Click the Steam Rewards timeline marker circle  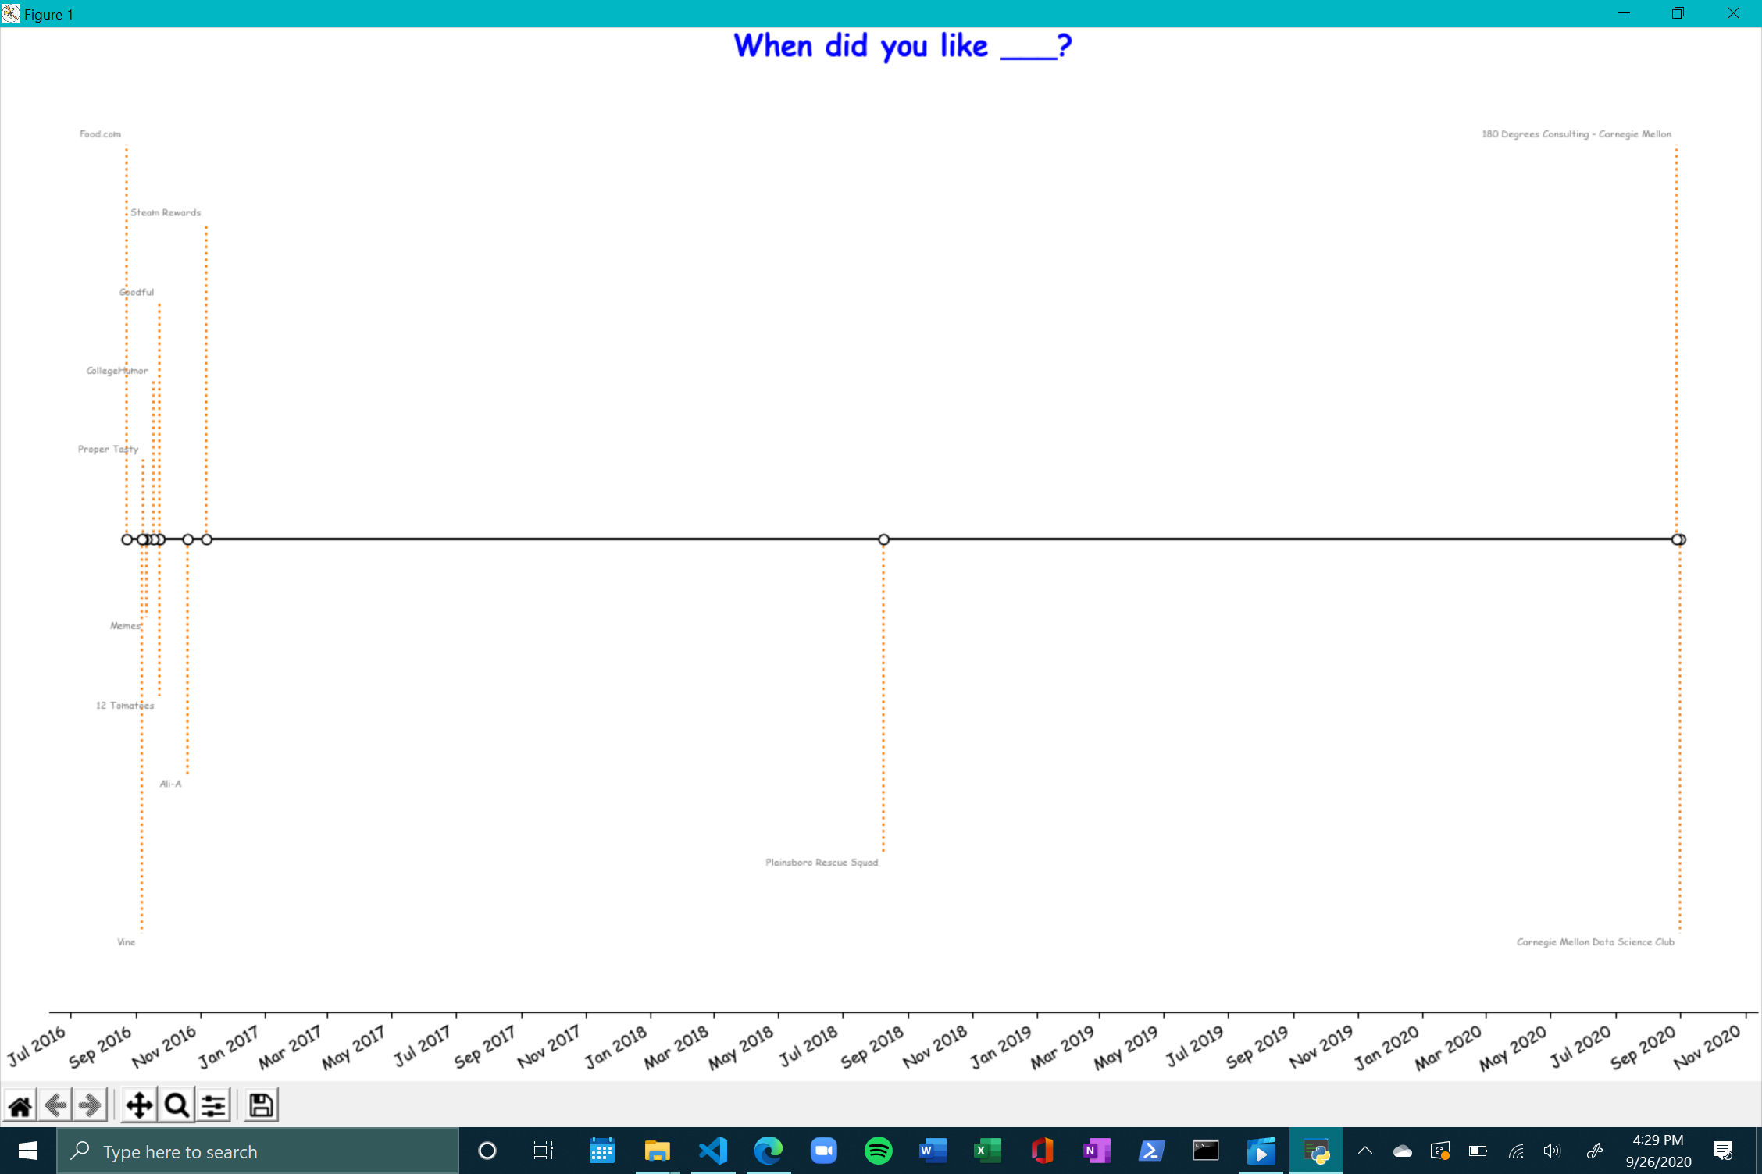[206, 539]
